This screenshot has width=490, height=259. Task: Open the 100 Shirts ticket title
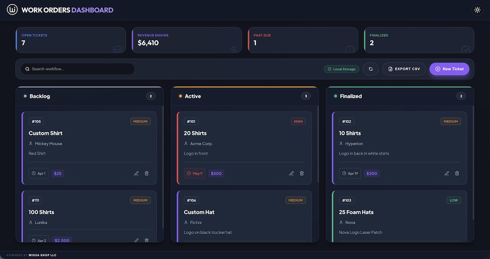pos(42,212)
